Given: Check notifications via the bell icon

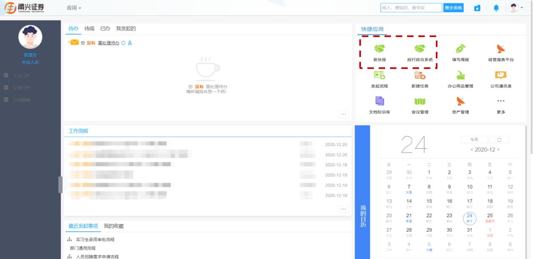Looking at the screenshot, I should click(x=496, y=7).
